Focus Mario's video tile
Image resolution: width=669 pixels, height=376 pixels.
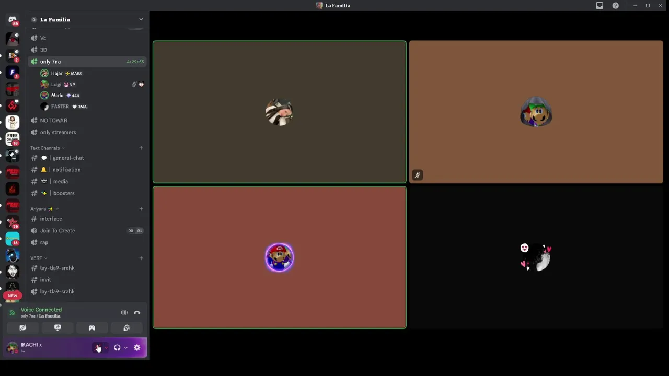[x=279, y=257]
